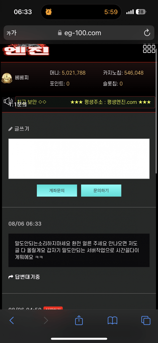Viewport: 158px width, 343px height.
Task: Tap the forward navigation arrow
Action: 46,320
